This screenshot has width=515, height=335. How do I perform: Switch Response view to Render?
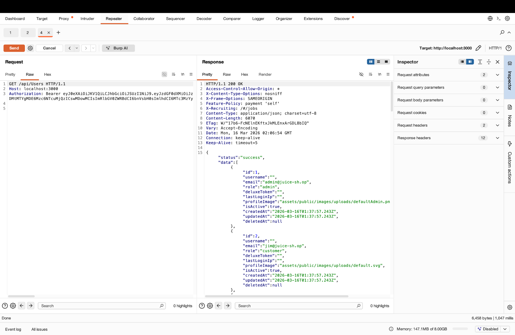(x=265, y=75)
